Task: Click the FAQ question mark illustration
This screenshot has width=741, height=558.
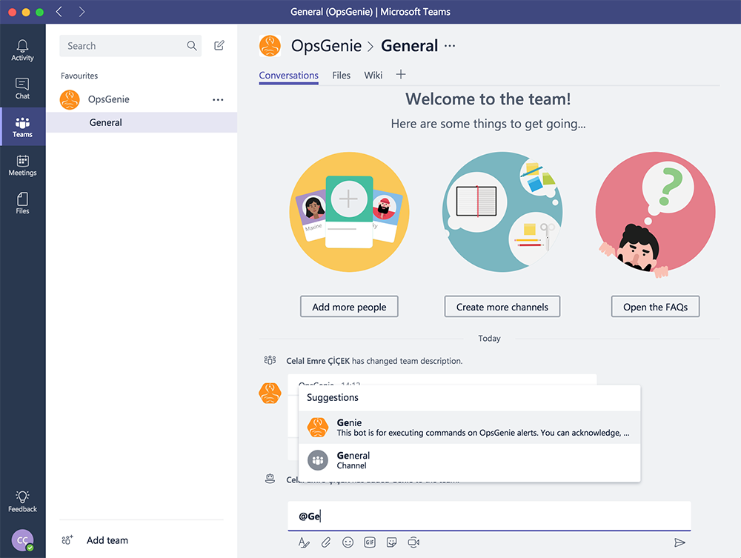Action: pos(656,213)
